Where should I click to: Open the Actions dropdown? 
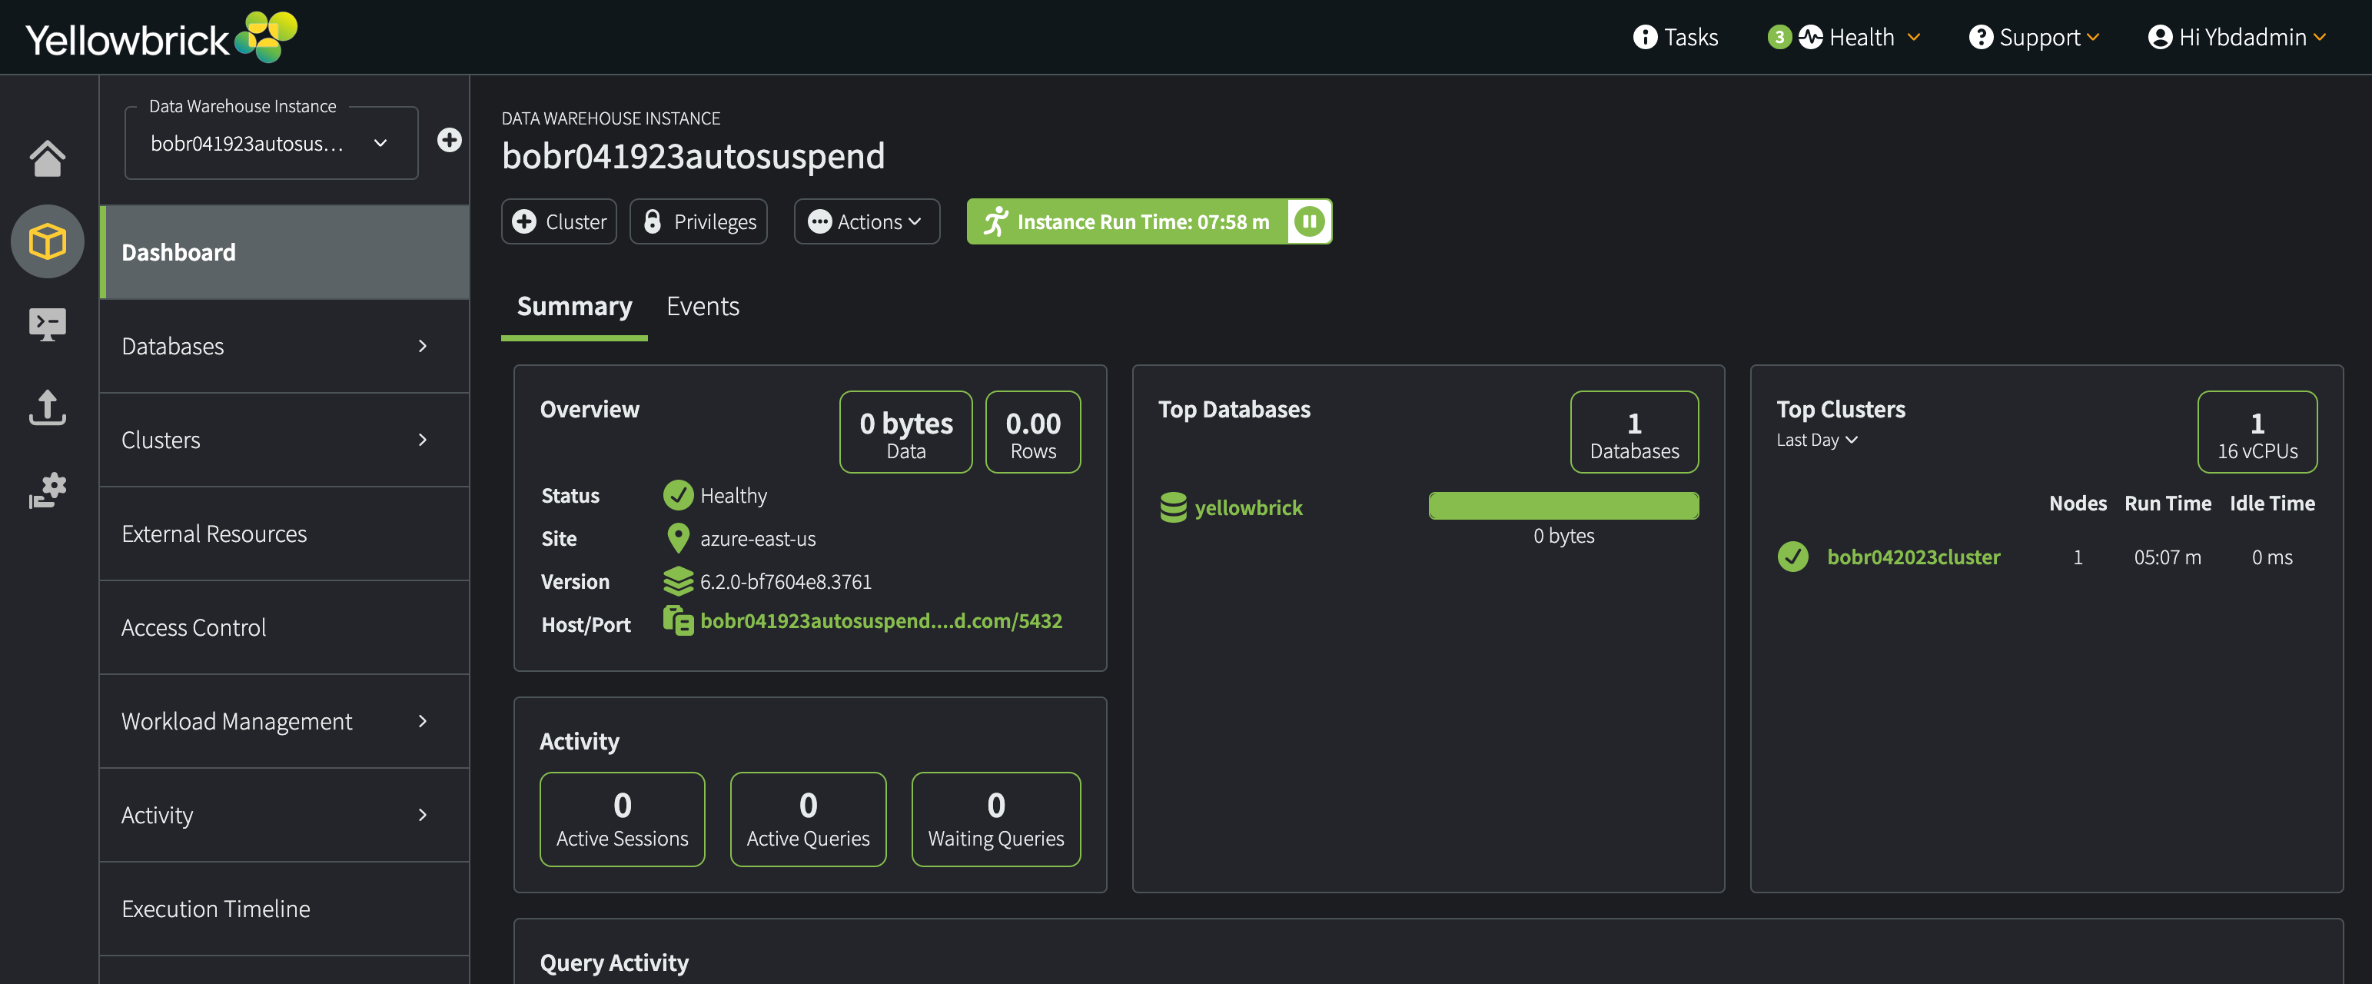866,221
